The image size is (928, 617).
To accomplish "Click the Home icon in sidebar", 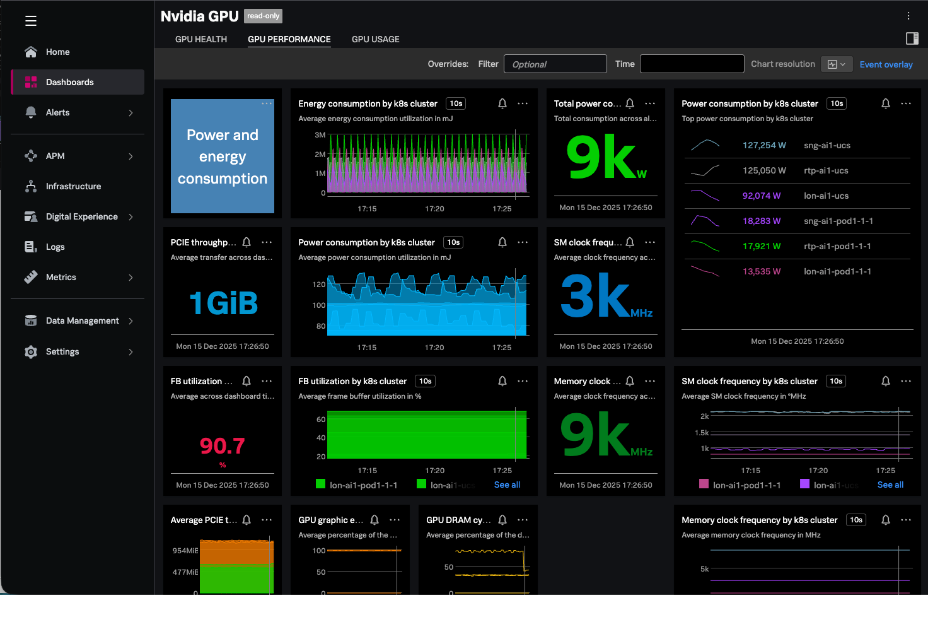I will click(x=31, y=52).
